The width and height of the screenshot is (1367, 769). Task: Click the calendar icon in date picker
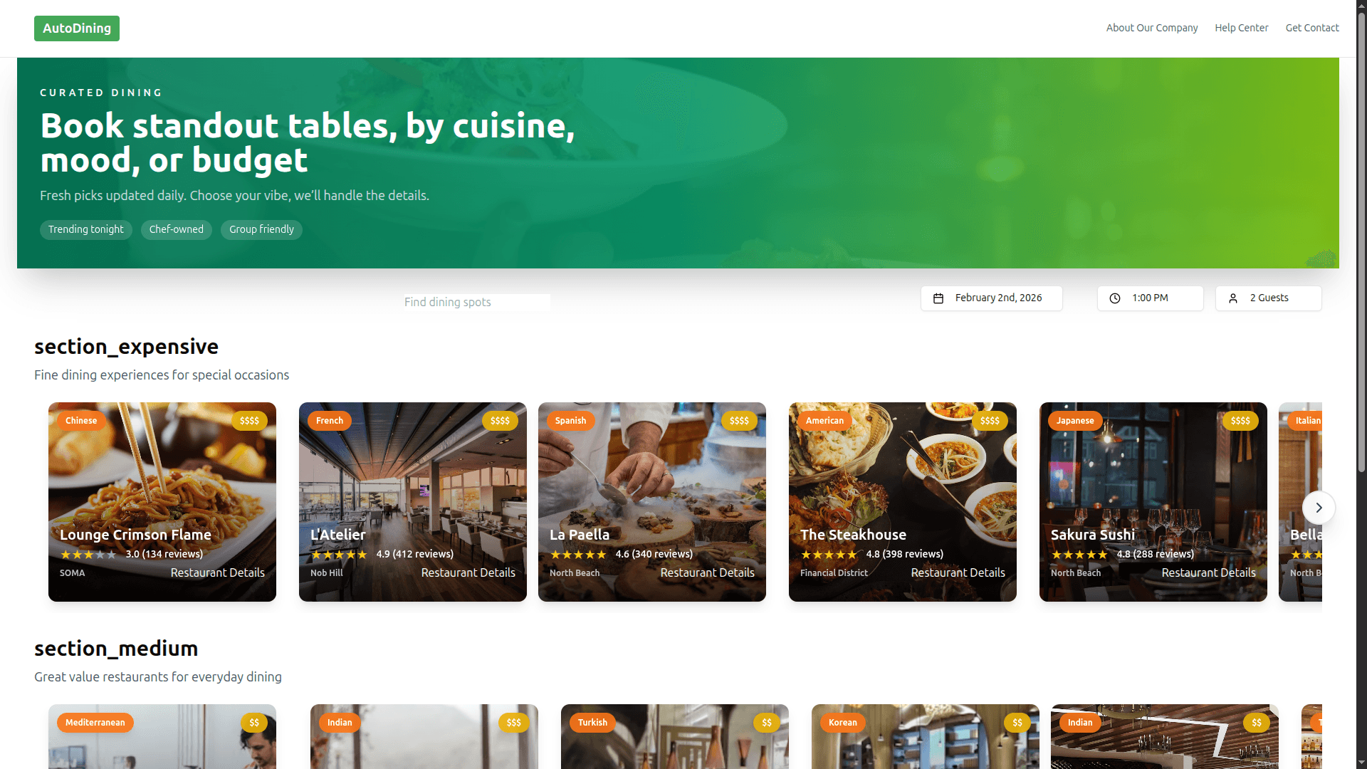(938, 298)
